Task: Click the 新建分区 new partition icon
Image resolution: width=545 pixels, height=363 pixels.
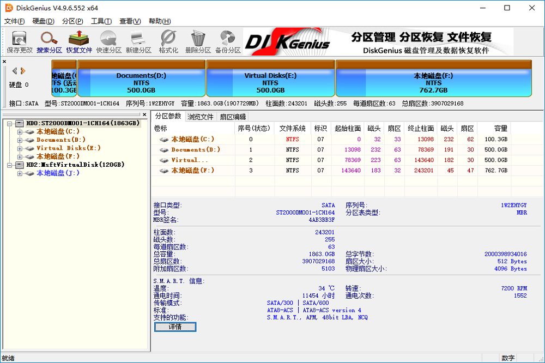Action: coord(138,42)
